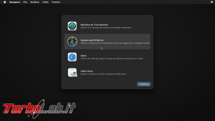Image resolution: width=215 pixels, height=121 pixels.
Task: Open the Utility menu
Action: (45, 2)
